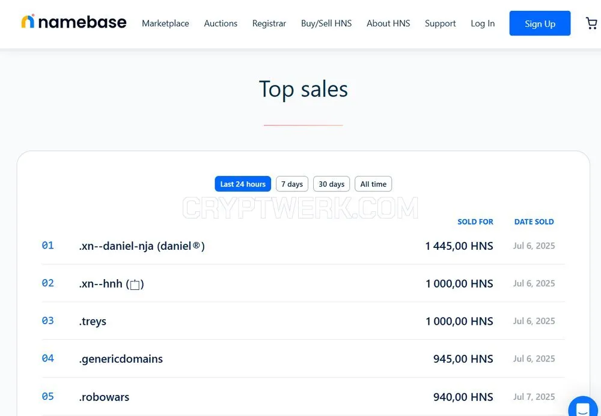601x416 pixels.
Task: Open the .treys domain entry
Action: (93, 321)
